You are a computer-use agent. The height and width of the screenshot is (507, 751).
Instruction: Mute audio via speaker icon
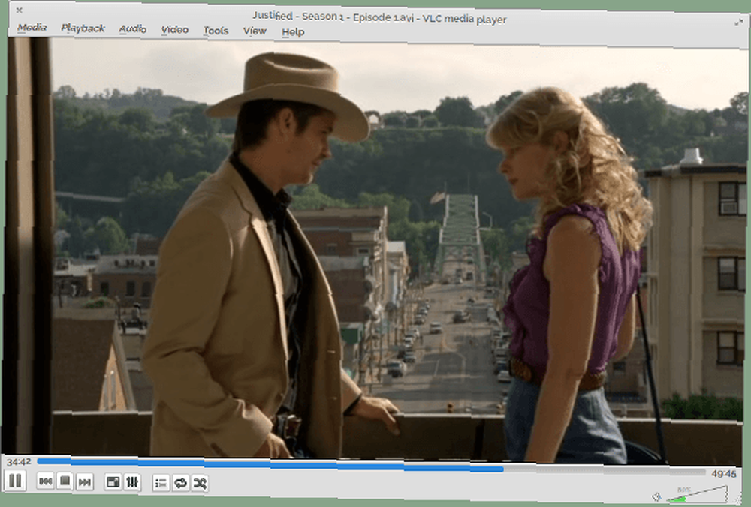click(656, 497)
